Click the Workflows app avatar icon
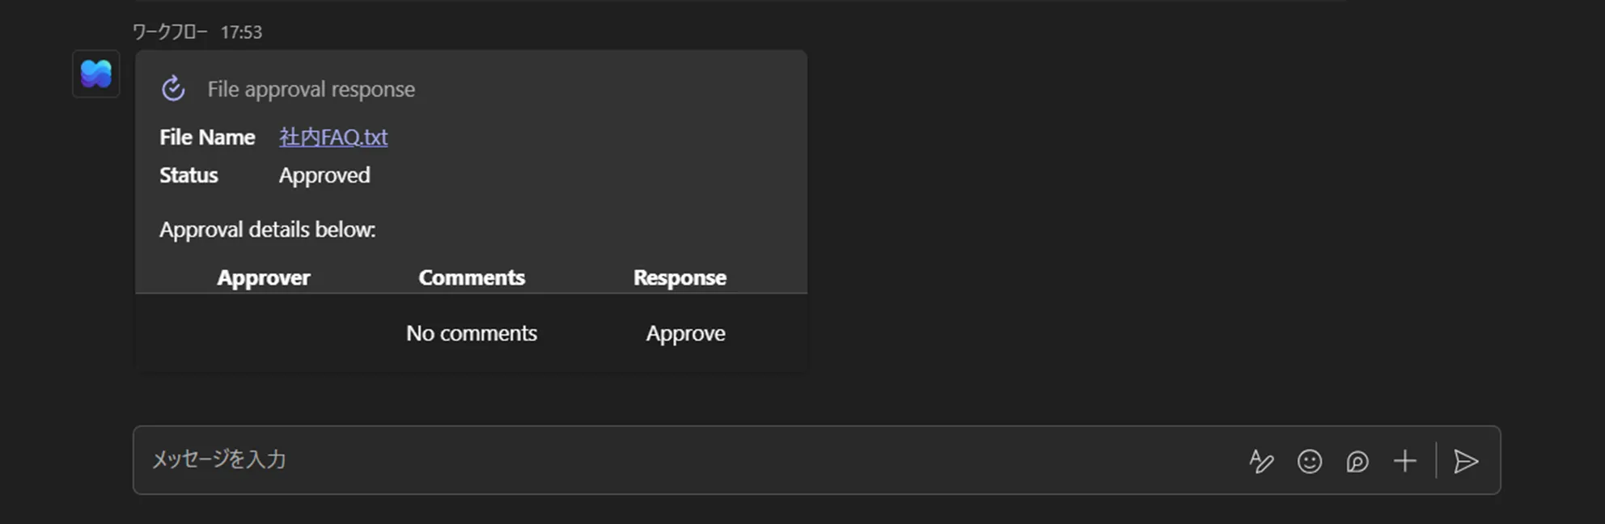Screen dimensions: 1605x524 pos(96,74)
